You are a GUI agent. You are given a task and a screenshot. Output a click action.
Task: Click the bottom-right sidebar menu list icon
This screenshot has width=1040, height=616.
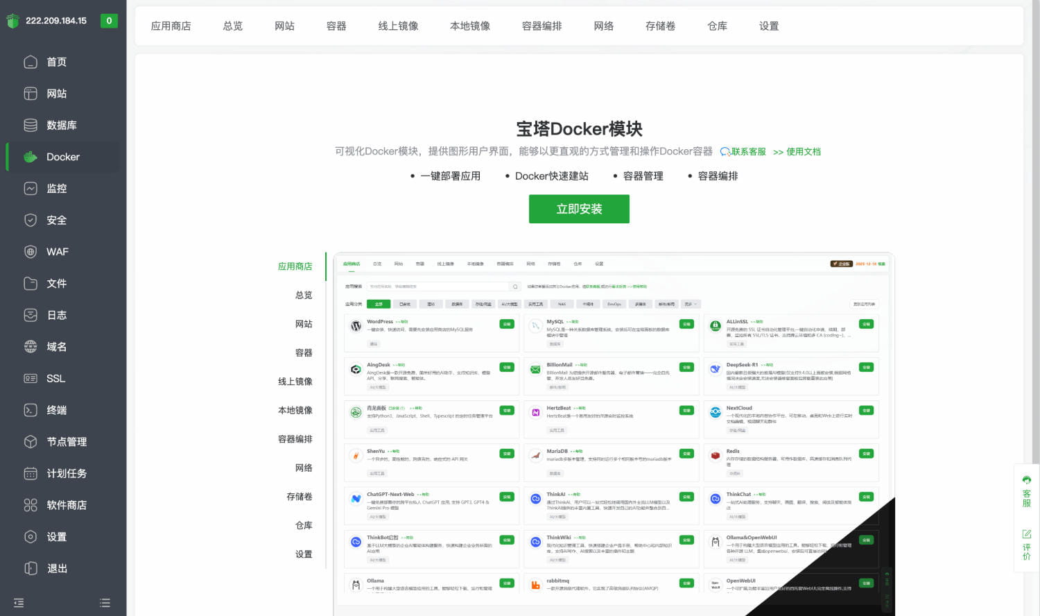point(105,603)
